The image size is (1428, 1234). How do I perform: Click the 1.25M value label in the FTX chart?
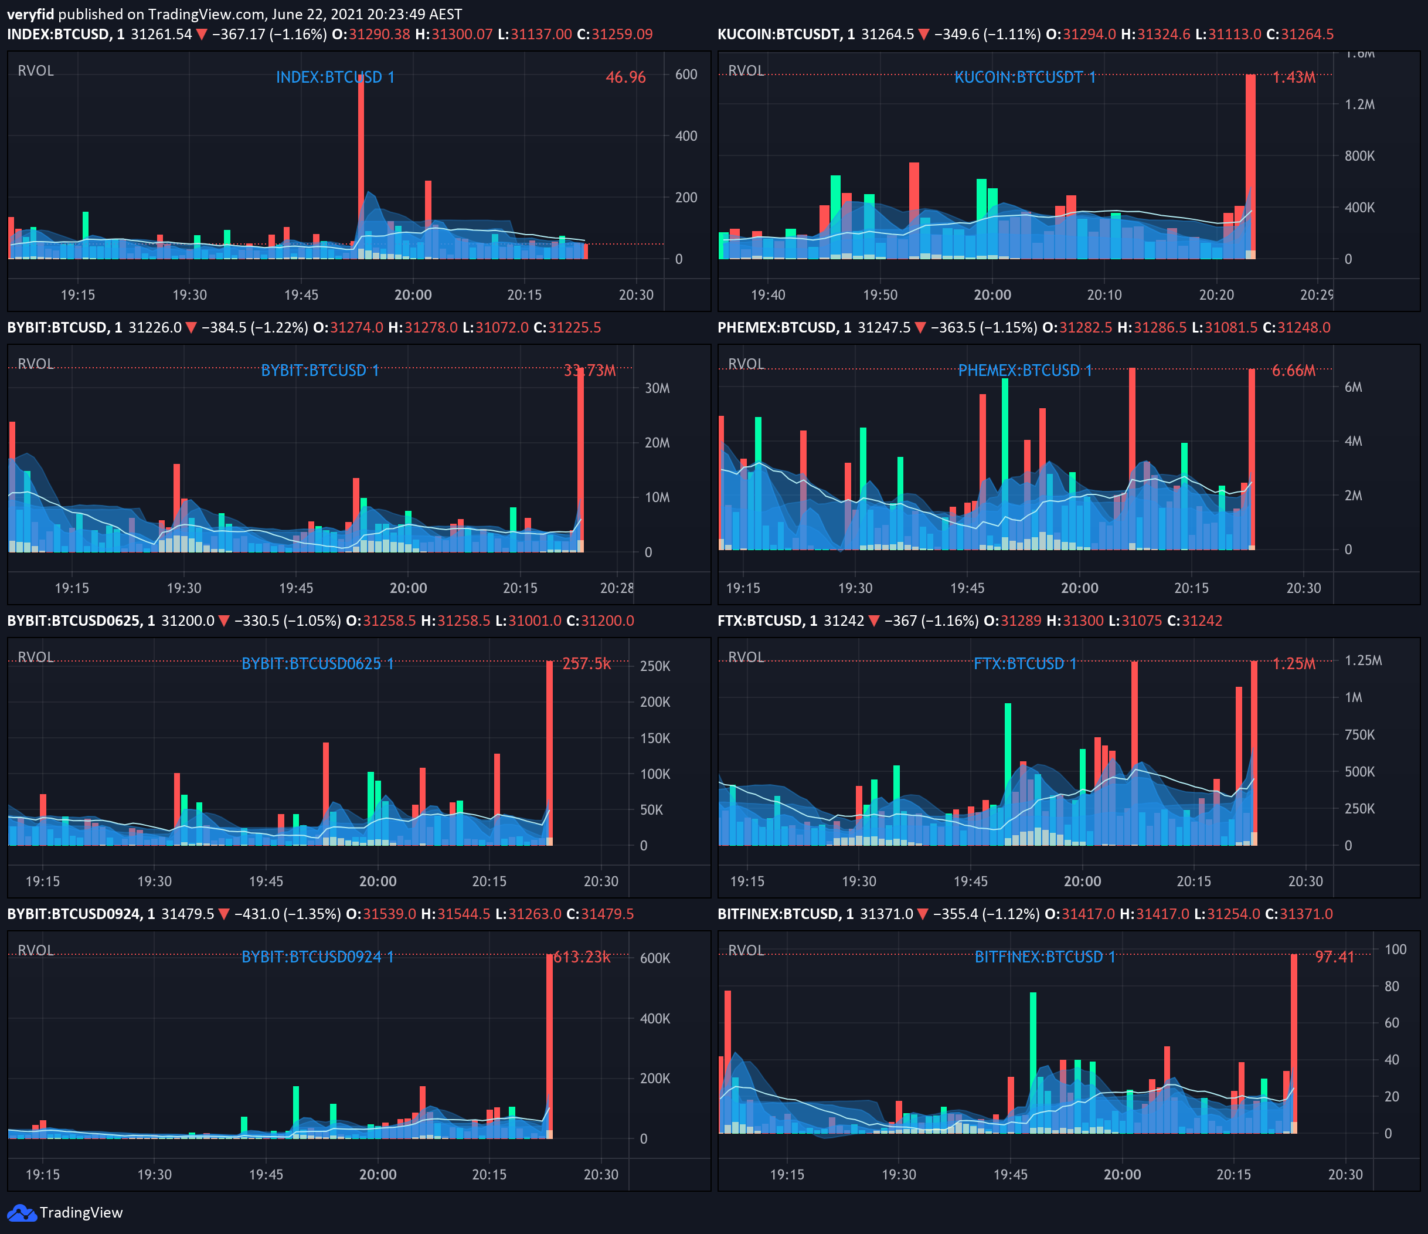(1294, 663)
